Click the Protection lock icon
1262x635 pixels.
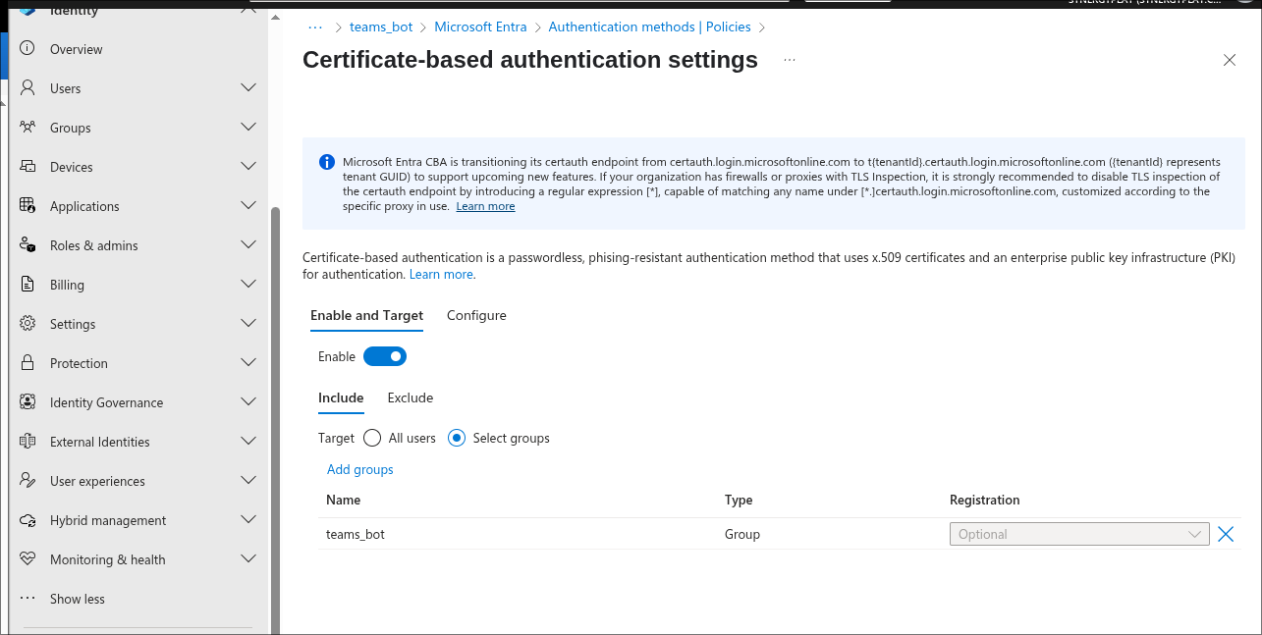[27, 363]
